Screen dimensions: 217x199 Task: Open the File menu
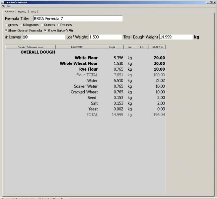coord(3,6)
